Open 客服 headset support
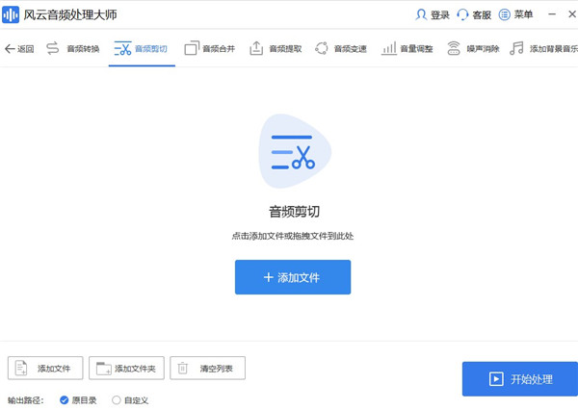The height and width of the screenshot is (410, 578). [x=462, y=14]
